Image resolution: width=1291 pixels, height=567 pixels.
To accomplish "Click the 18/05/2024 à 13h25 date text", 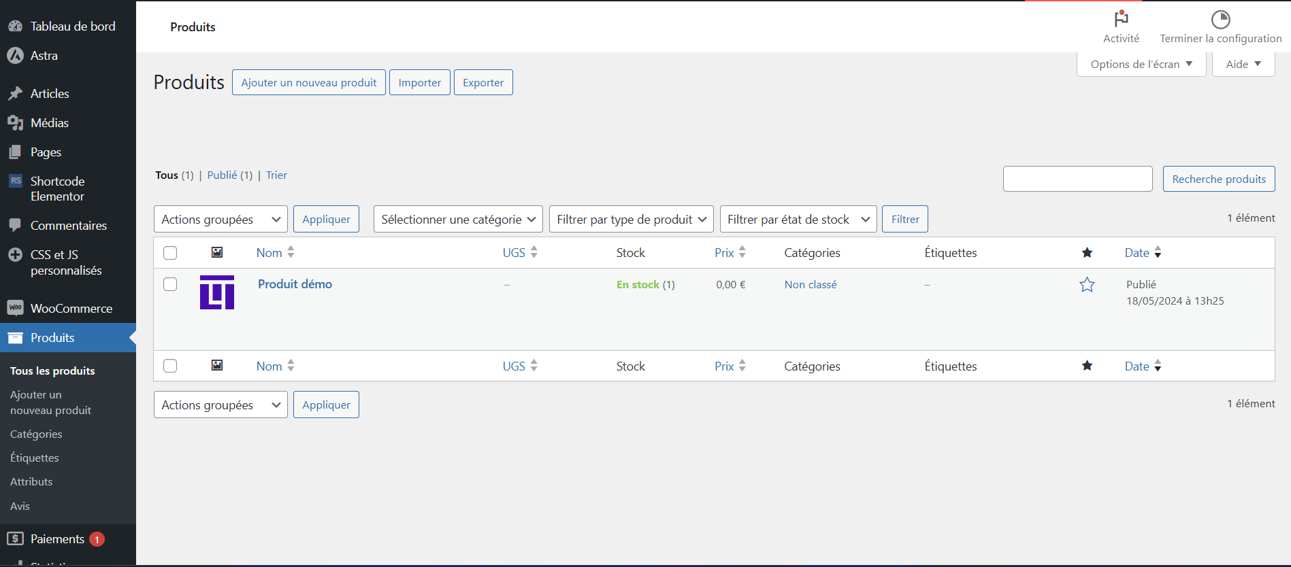I will pos(1175,300).
